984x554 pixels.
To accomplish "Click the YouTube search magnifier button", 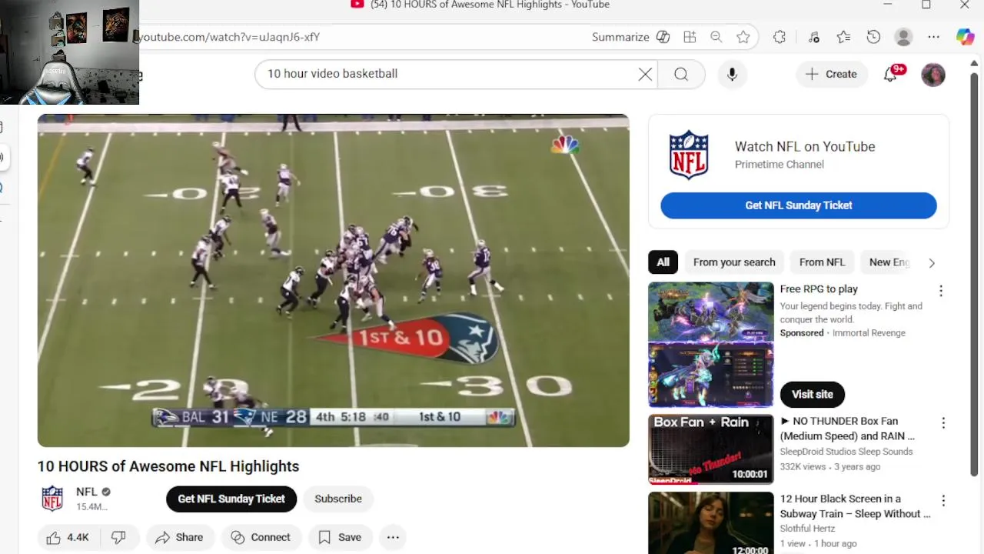I will tap(681, 74).
